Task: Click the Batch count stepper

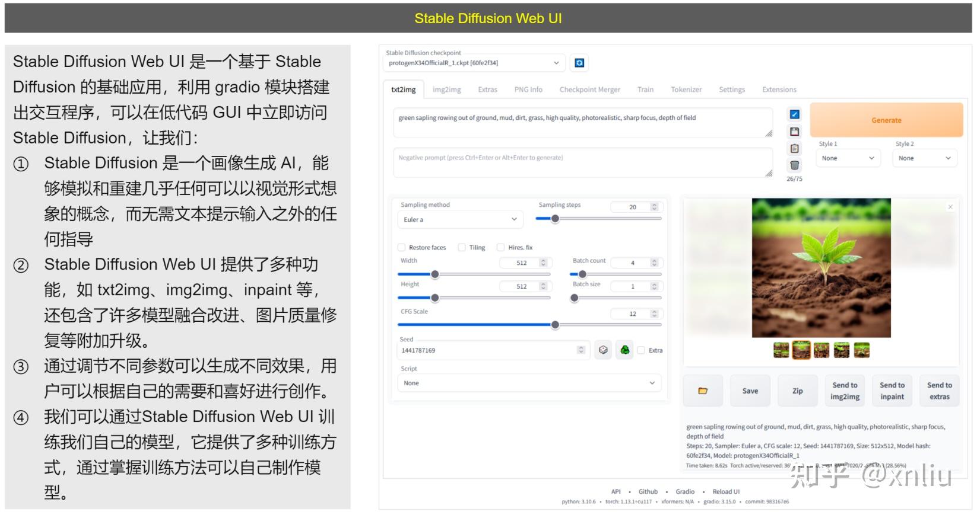Action: coord(654,263)
